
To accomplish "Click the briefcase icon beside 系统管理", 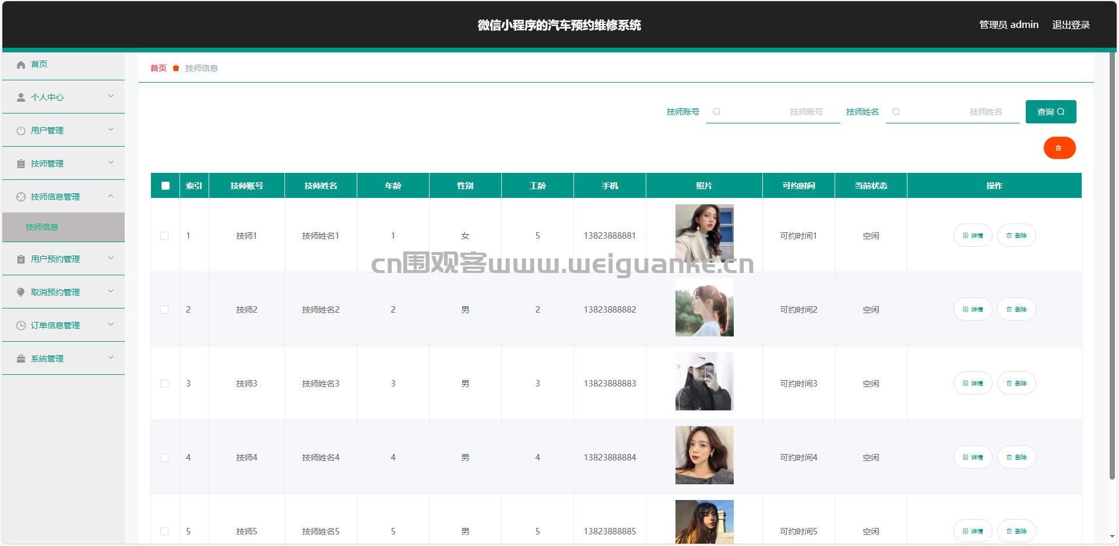I will (21, 359).
